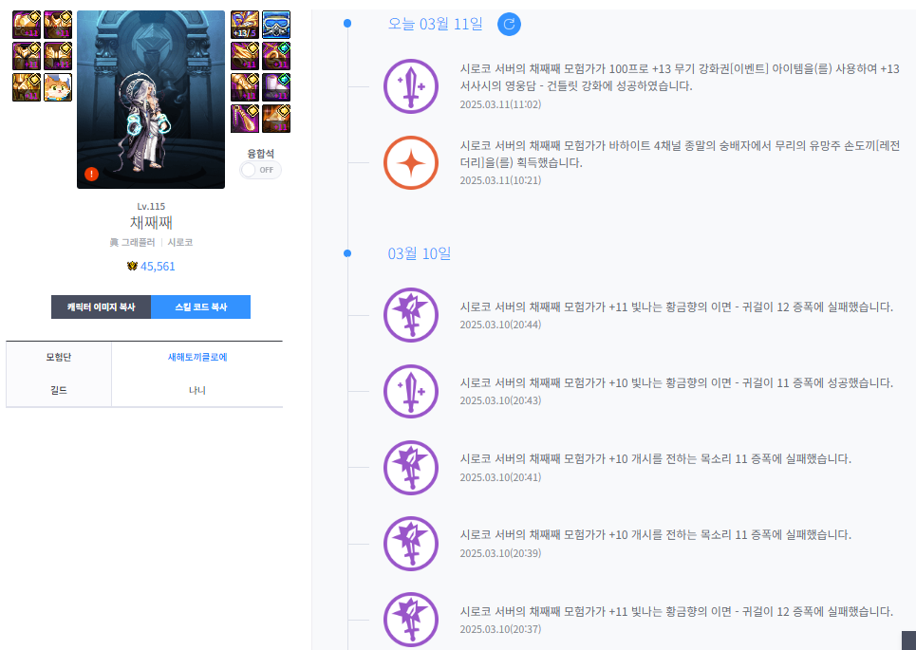
Task: Click the red exclamation warning icon
Action: (91, 174)
